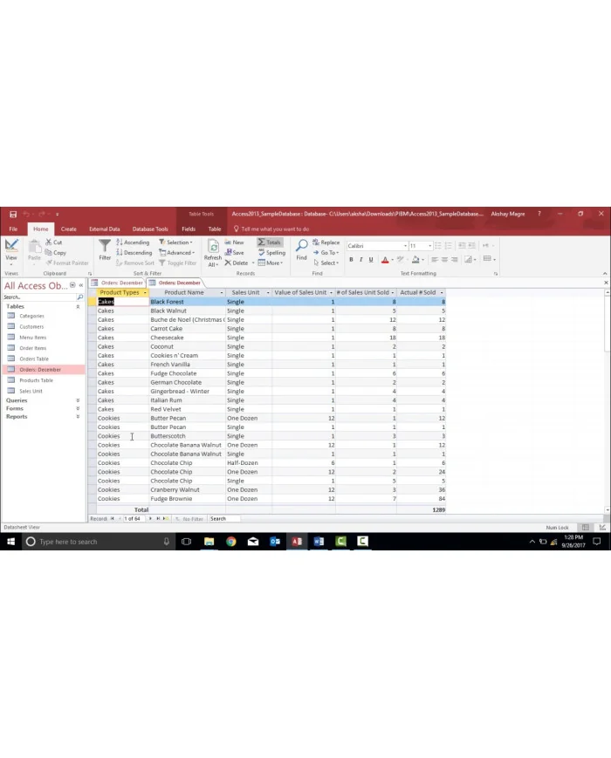Apply underline formatting

coord(371,260)
